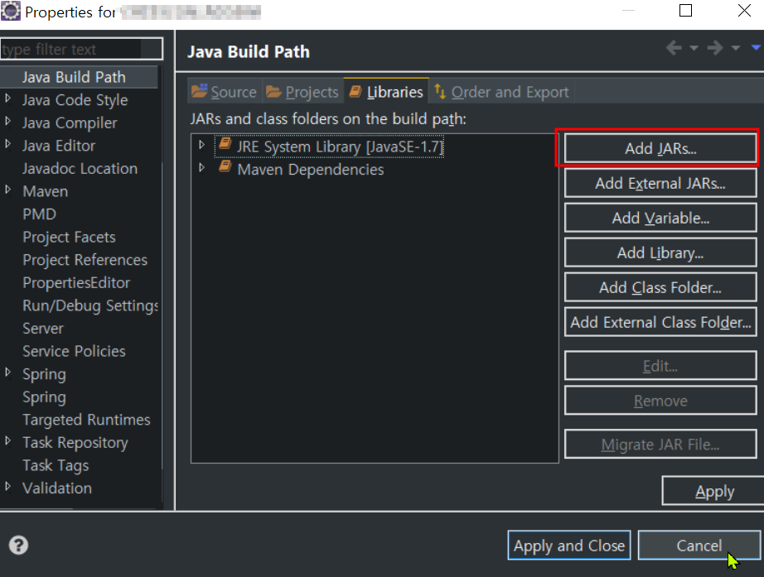Viewport: 764px width, 577px height.
Task: Select Validation in the sidebar
Action: [57, 488]
